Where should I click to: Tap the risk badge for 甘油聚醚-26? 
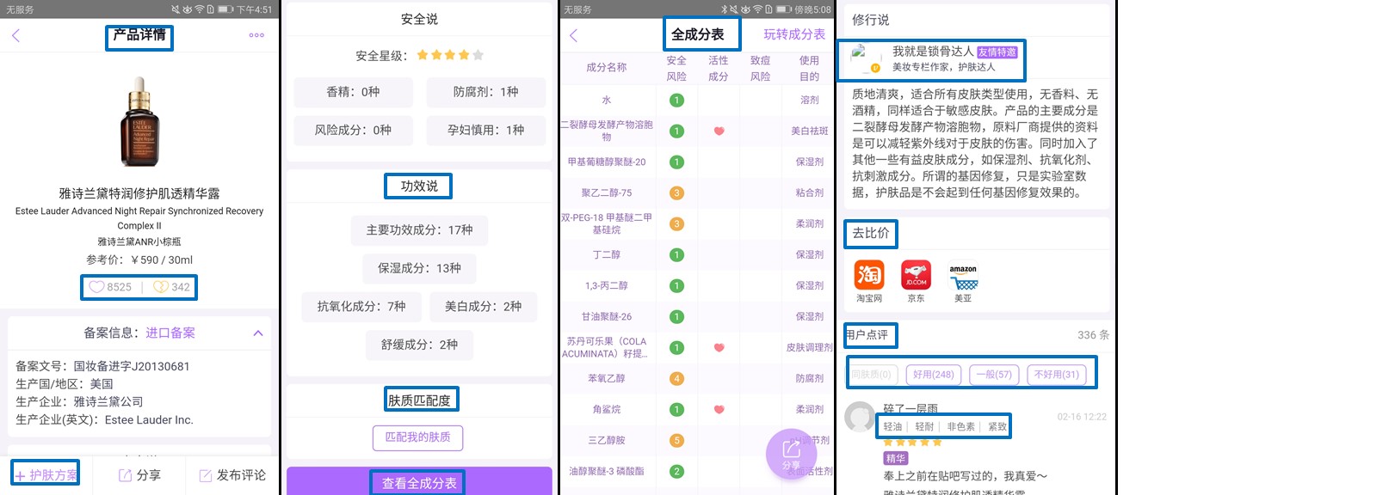(677, 317)
